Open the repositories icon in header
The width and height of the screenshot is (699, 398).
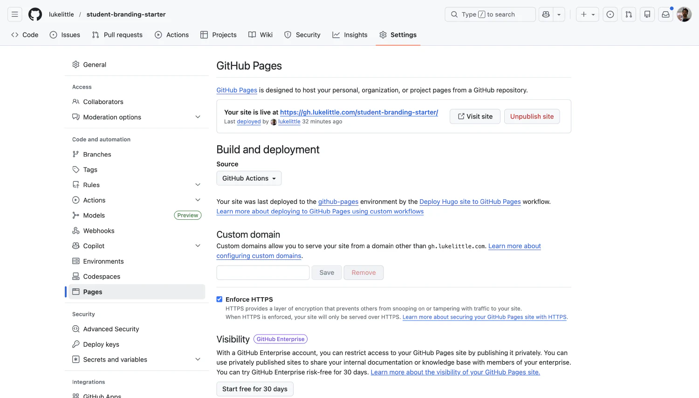(647, 14)
